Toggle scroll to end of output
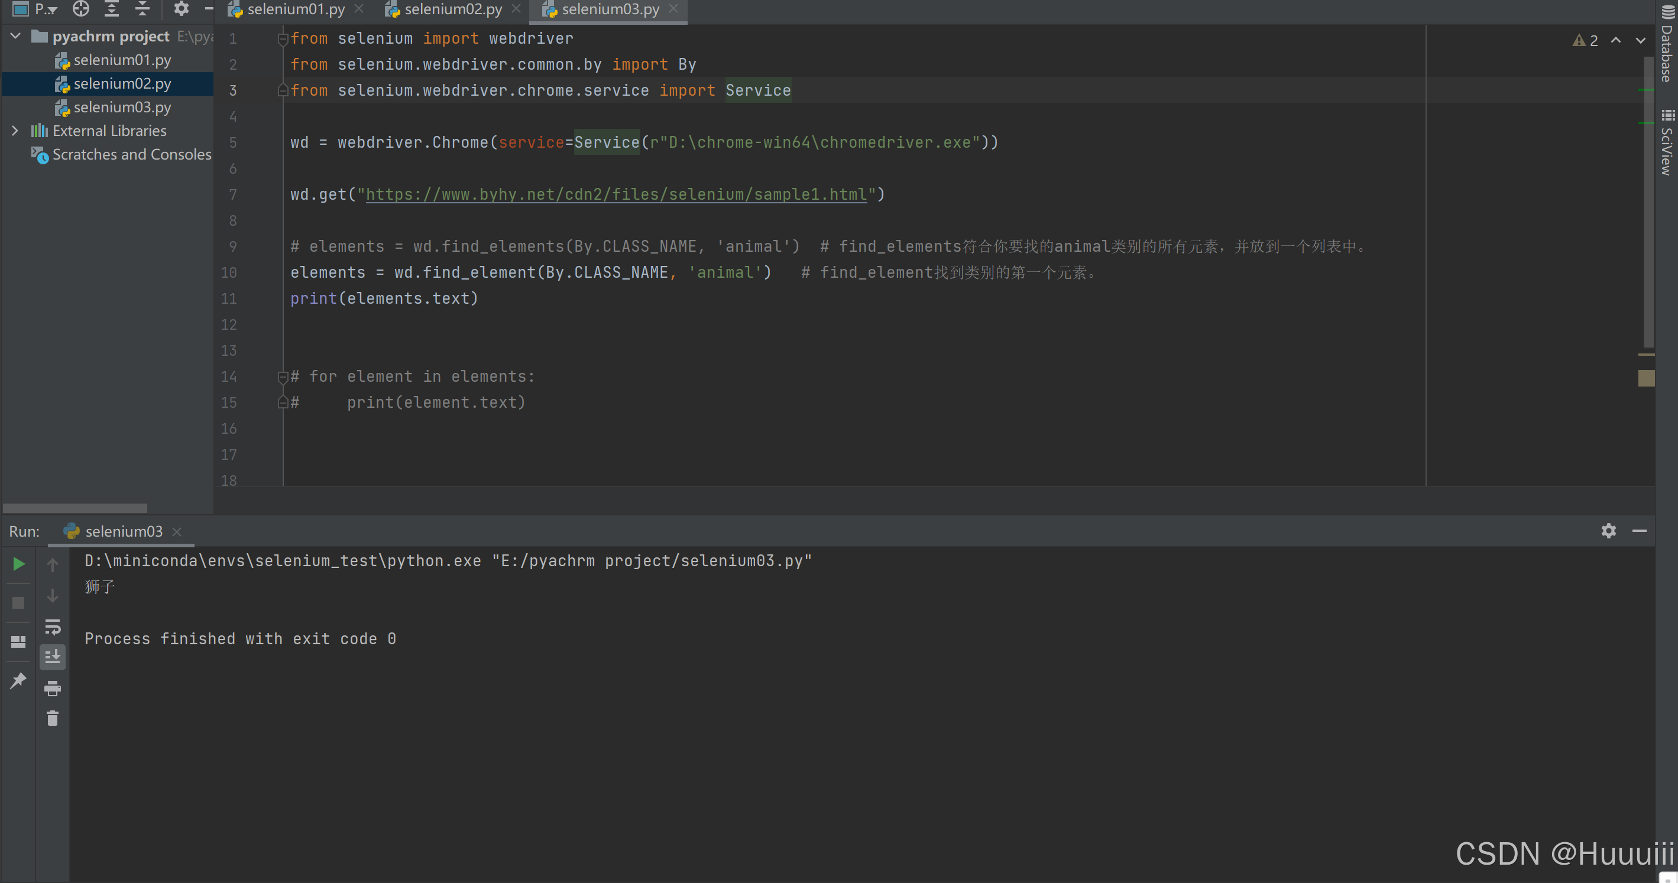The height and width of the screenshot is (883, 1678). tap(52, 657)
